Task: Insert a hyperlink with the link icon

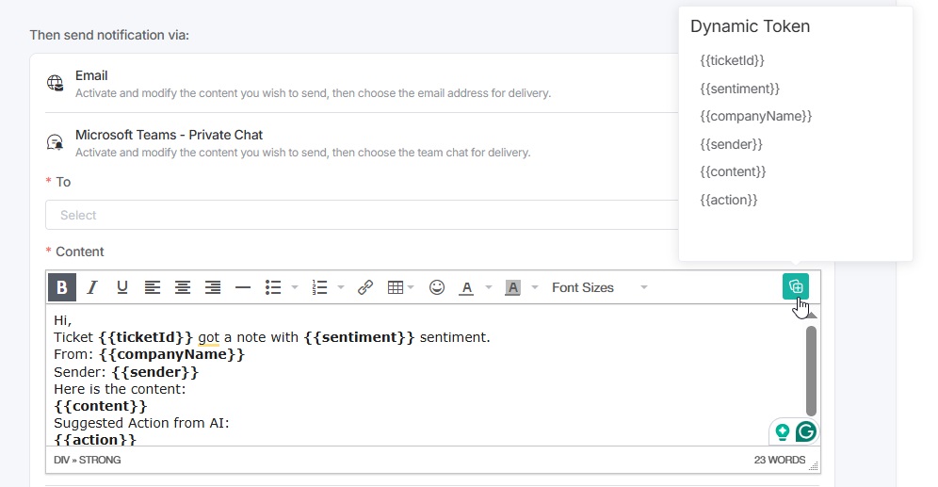Action: tap(365, 287)
